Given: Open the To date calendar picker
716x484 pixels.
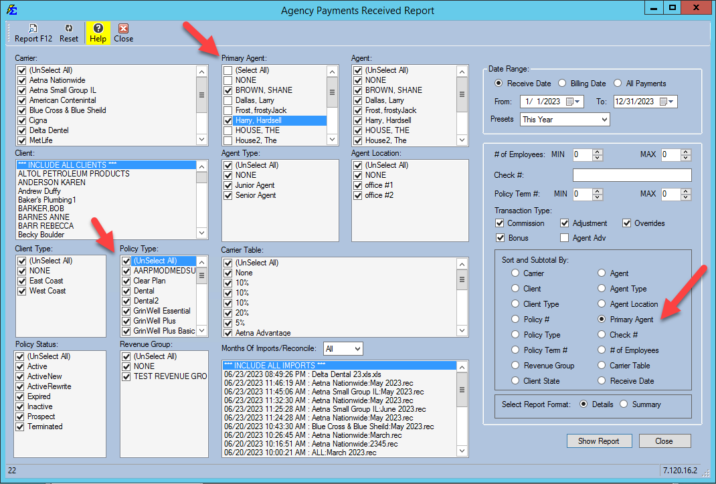Looking at the screenshot, I should (664, 102).
